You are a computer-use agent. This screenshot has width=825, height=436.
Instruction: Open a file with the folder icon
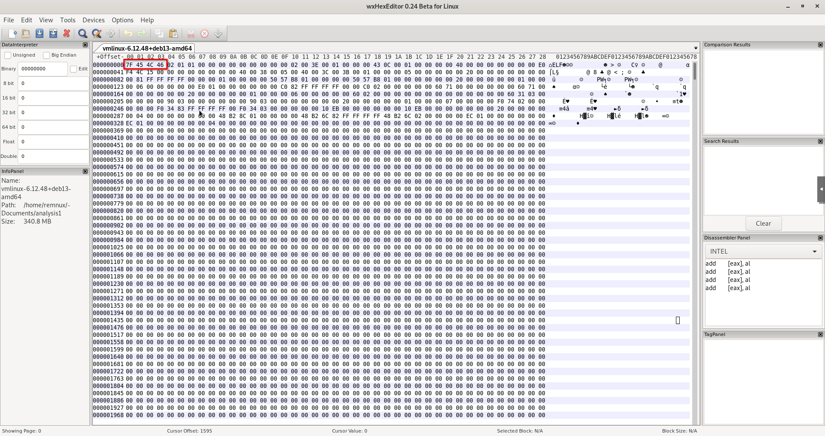(x=26, y=33)
